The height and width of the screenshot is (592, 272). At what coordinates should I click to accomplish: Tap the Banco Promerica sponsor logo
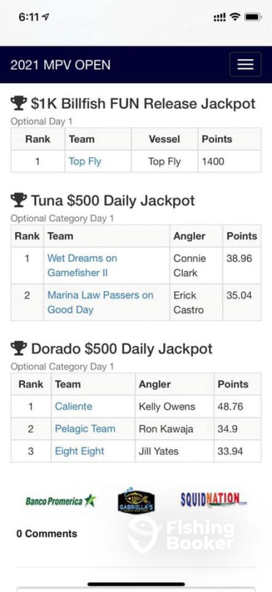point(61,501)
